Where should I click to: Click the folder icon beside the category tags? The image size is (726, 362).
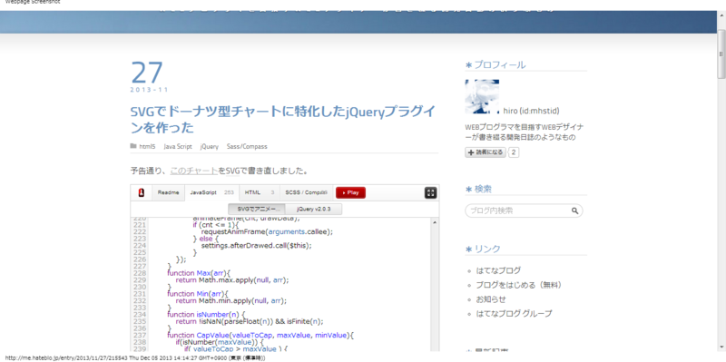pos(133,146)
